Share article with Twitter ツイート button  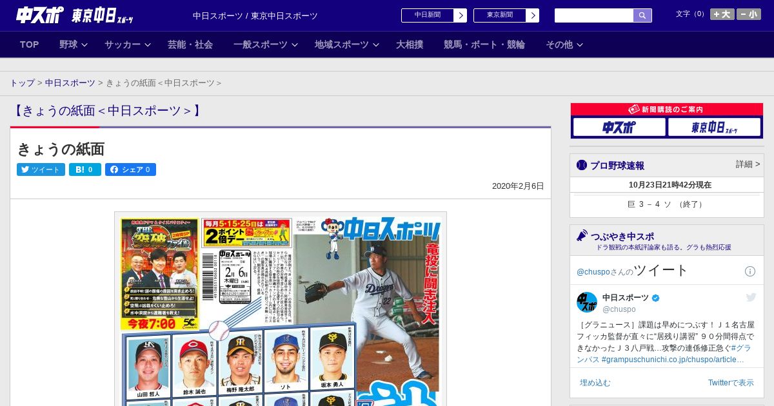(41, 169)
